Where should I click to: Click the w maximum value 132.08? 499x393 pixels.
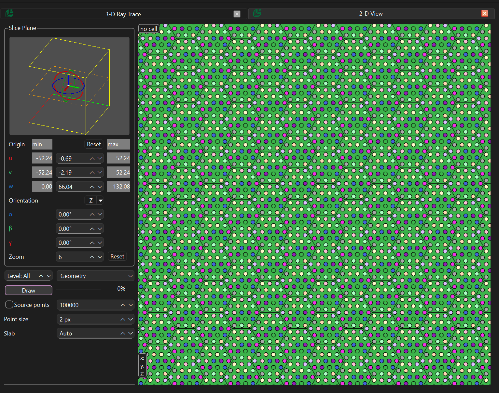tap(119, 187)
